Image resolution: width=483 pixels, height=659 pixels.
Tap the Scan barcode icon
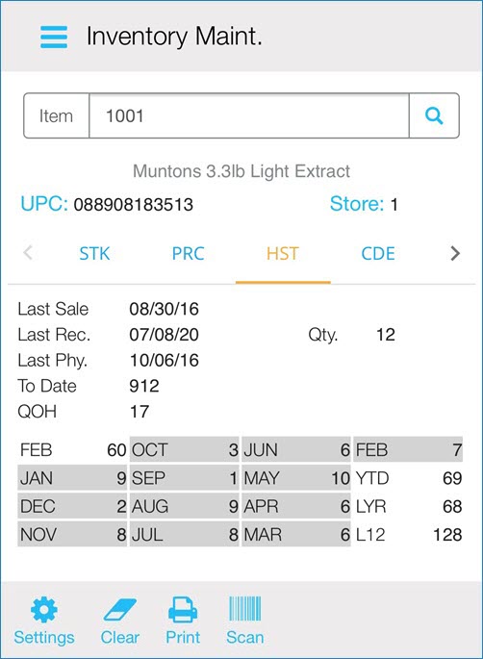click(245, 609)
